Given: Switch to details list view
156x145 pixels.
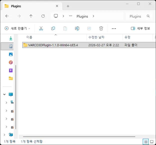Looking at the screenshot, I should point(146,142).
